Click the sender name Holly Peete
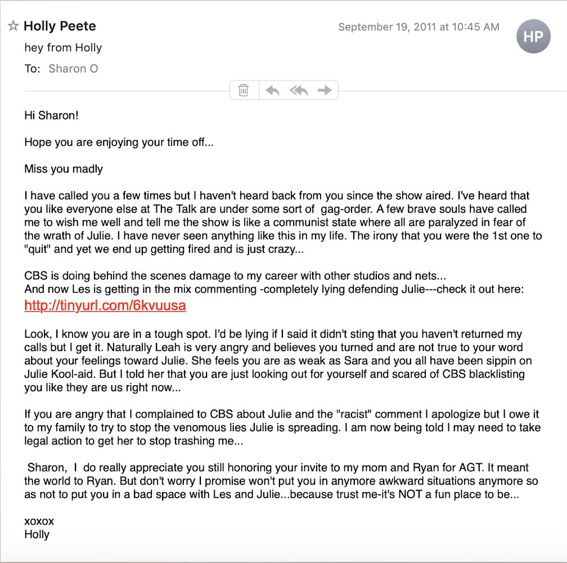 coord(60,26)
